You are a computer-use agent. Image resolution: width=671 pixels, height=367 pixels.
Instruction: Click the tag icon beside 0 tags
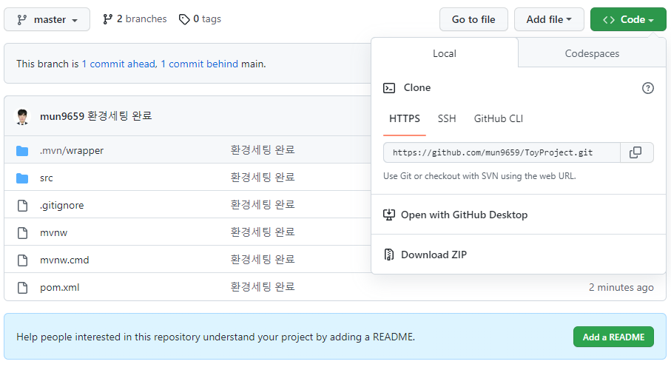click(184, 19)
